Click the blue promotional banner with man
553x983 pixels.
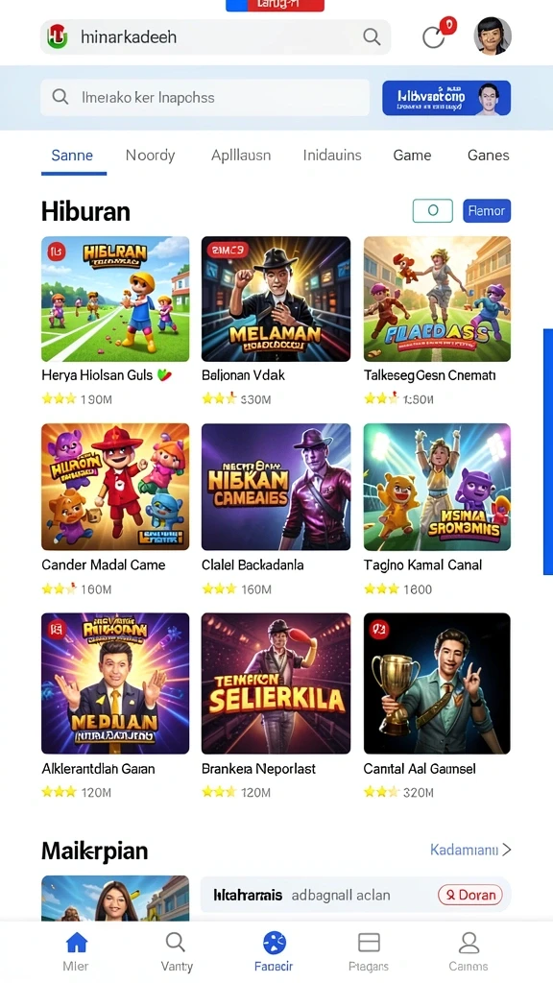tap(446, 98)
